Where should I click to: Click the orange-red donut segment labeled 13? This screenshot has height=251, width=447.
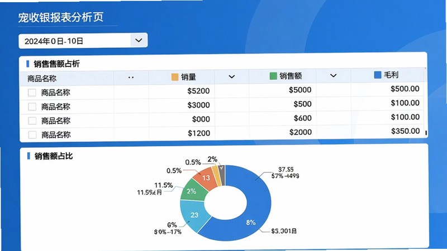pyautogui.click(x=205, y=179)
